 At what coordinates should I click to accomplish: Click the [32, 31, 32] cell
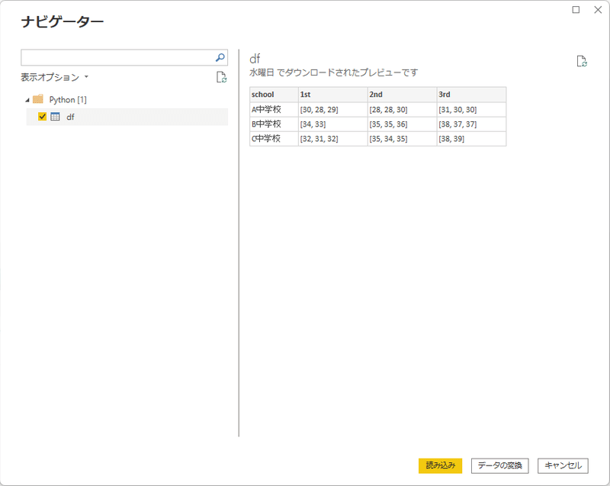click(x=333, y=139)
